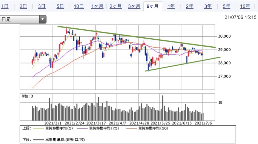
Task: Open the 1年 chart range
Action: (171, 7)
